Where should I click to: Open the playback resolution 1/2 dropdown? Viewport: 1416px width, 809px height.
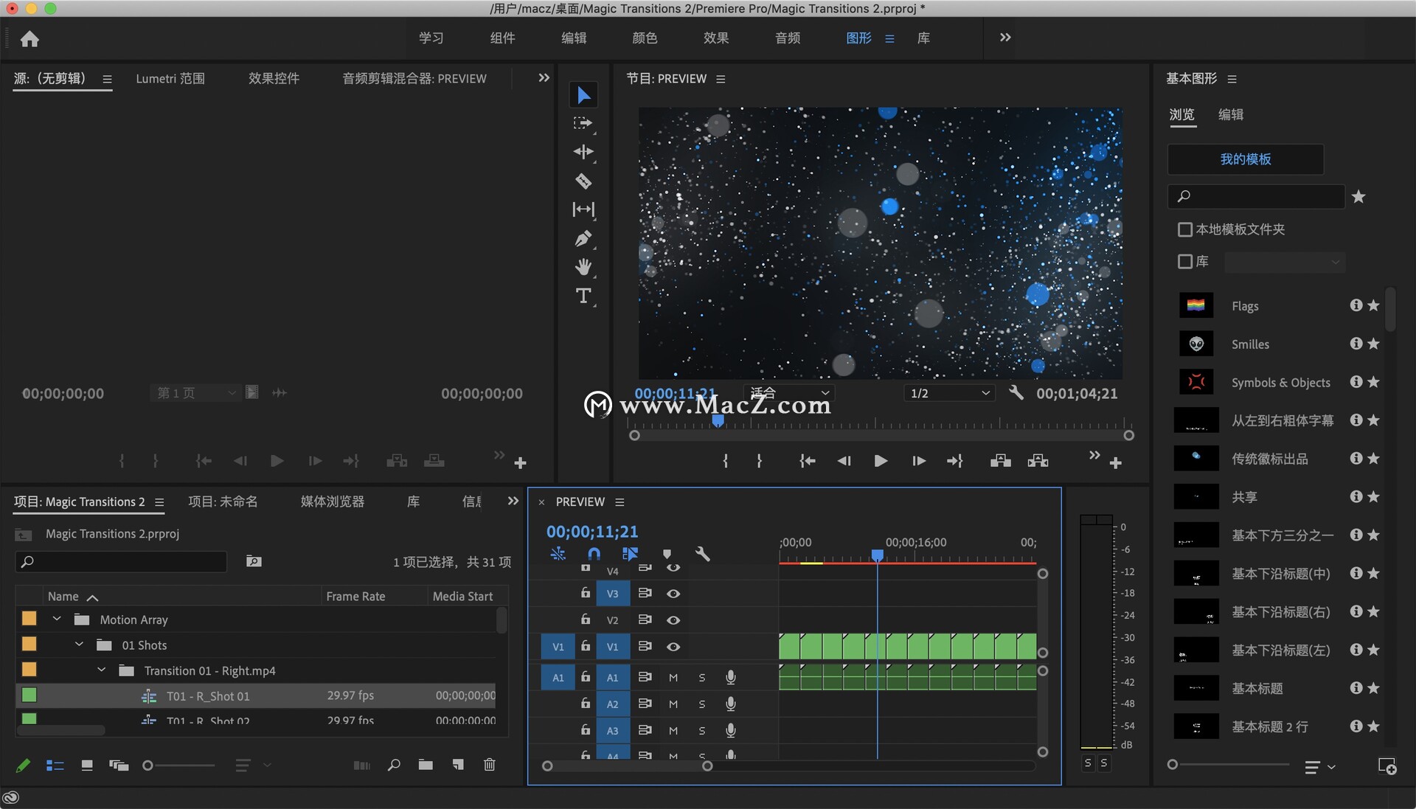point(949,393)
